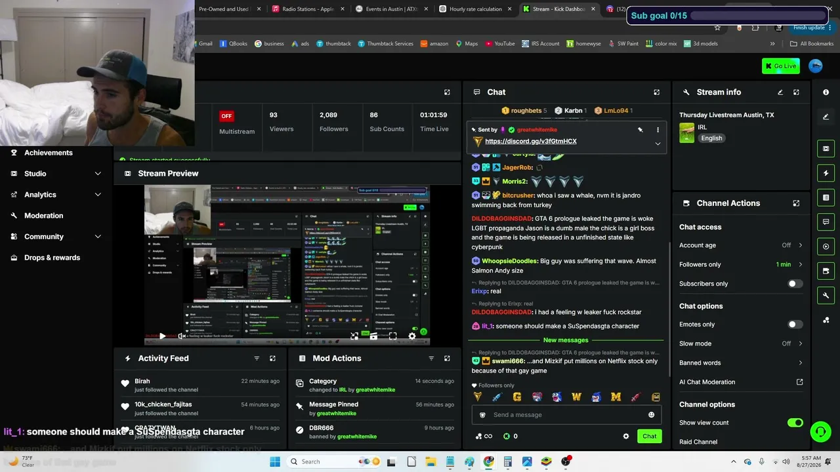Open Achievements in the sidebar

pyautogui.click(x=49, y=153)
